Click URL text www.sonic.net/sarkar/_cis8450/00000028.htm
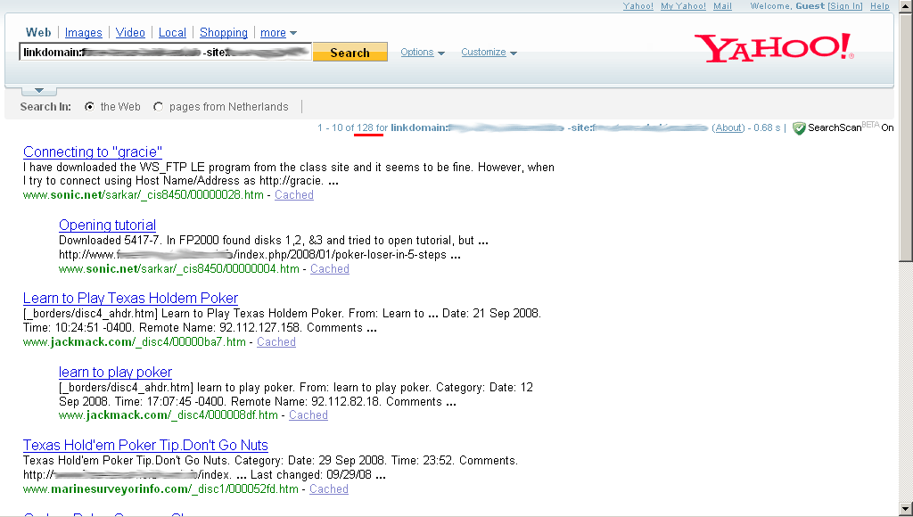 coord(144,195)
